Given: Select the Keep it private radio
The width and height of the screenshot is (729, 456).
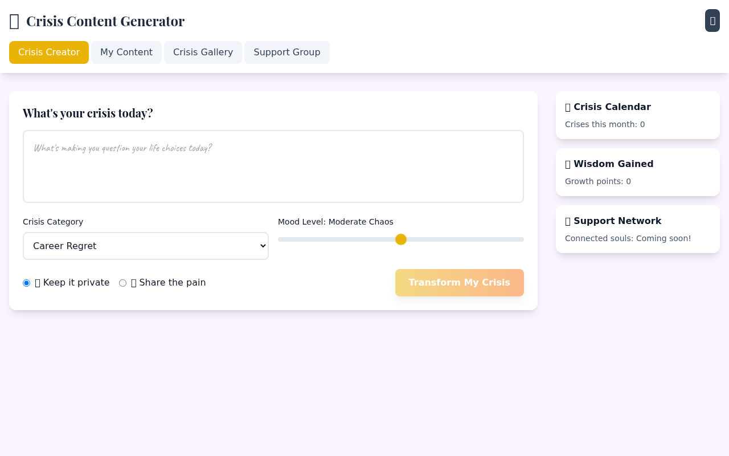Looking at the screenshot, I should 27,283.
